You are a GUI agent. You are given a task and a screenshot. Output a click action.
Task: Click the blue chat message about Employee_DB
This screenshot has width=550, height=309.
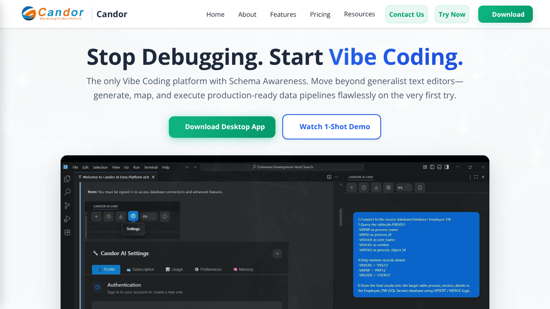tap(416, 254)
